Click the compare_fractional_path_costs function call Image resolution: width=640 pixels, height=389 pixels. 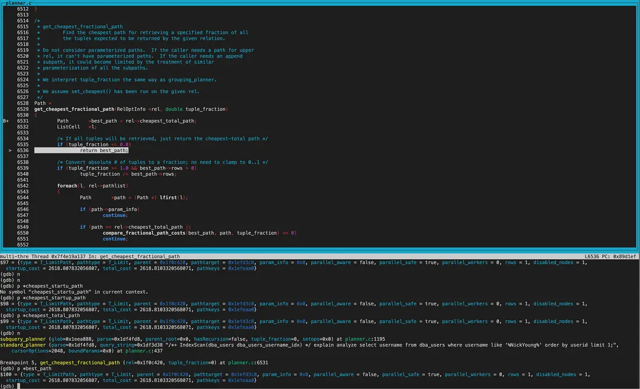(153, 233)
